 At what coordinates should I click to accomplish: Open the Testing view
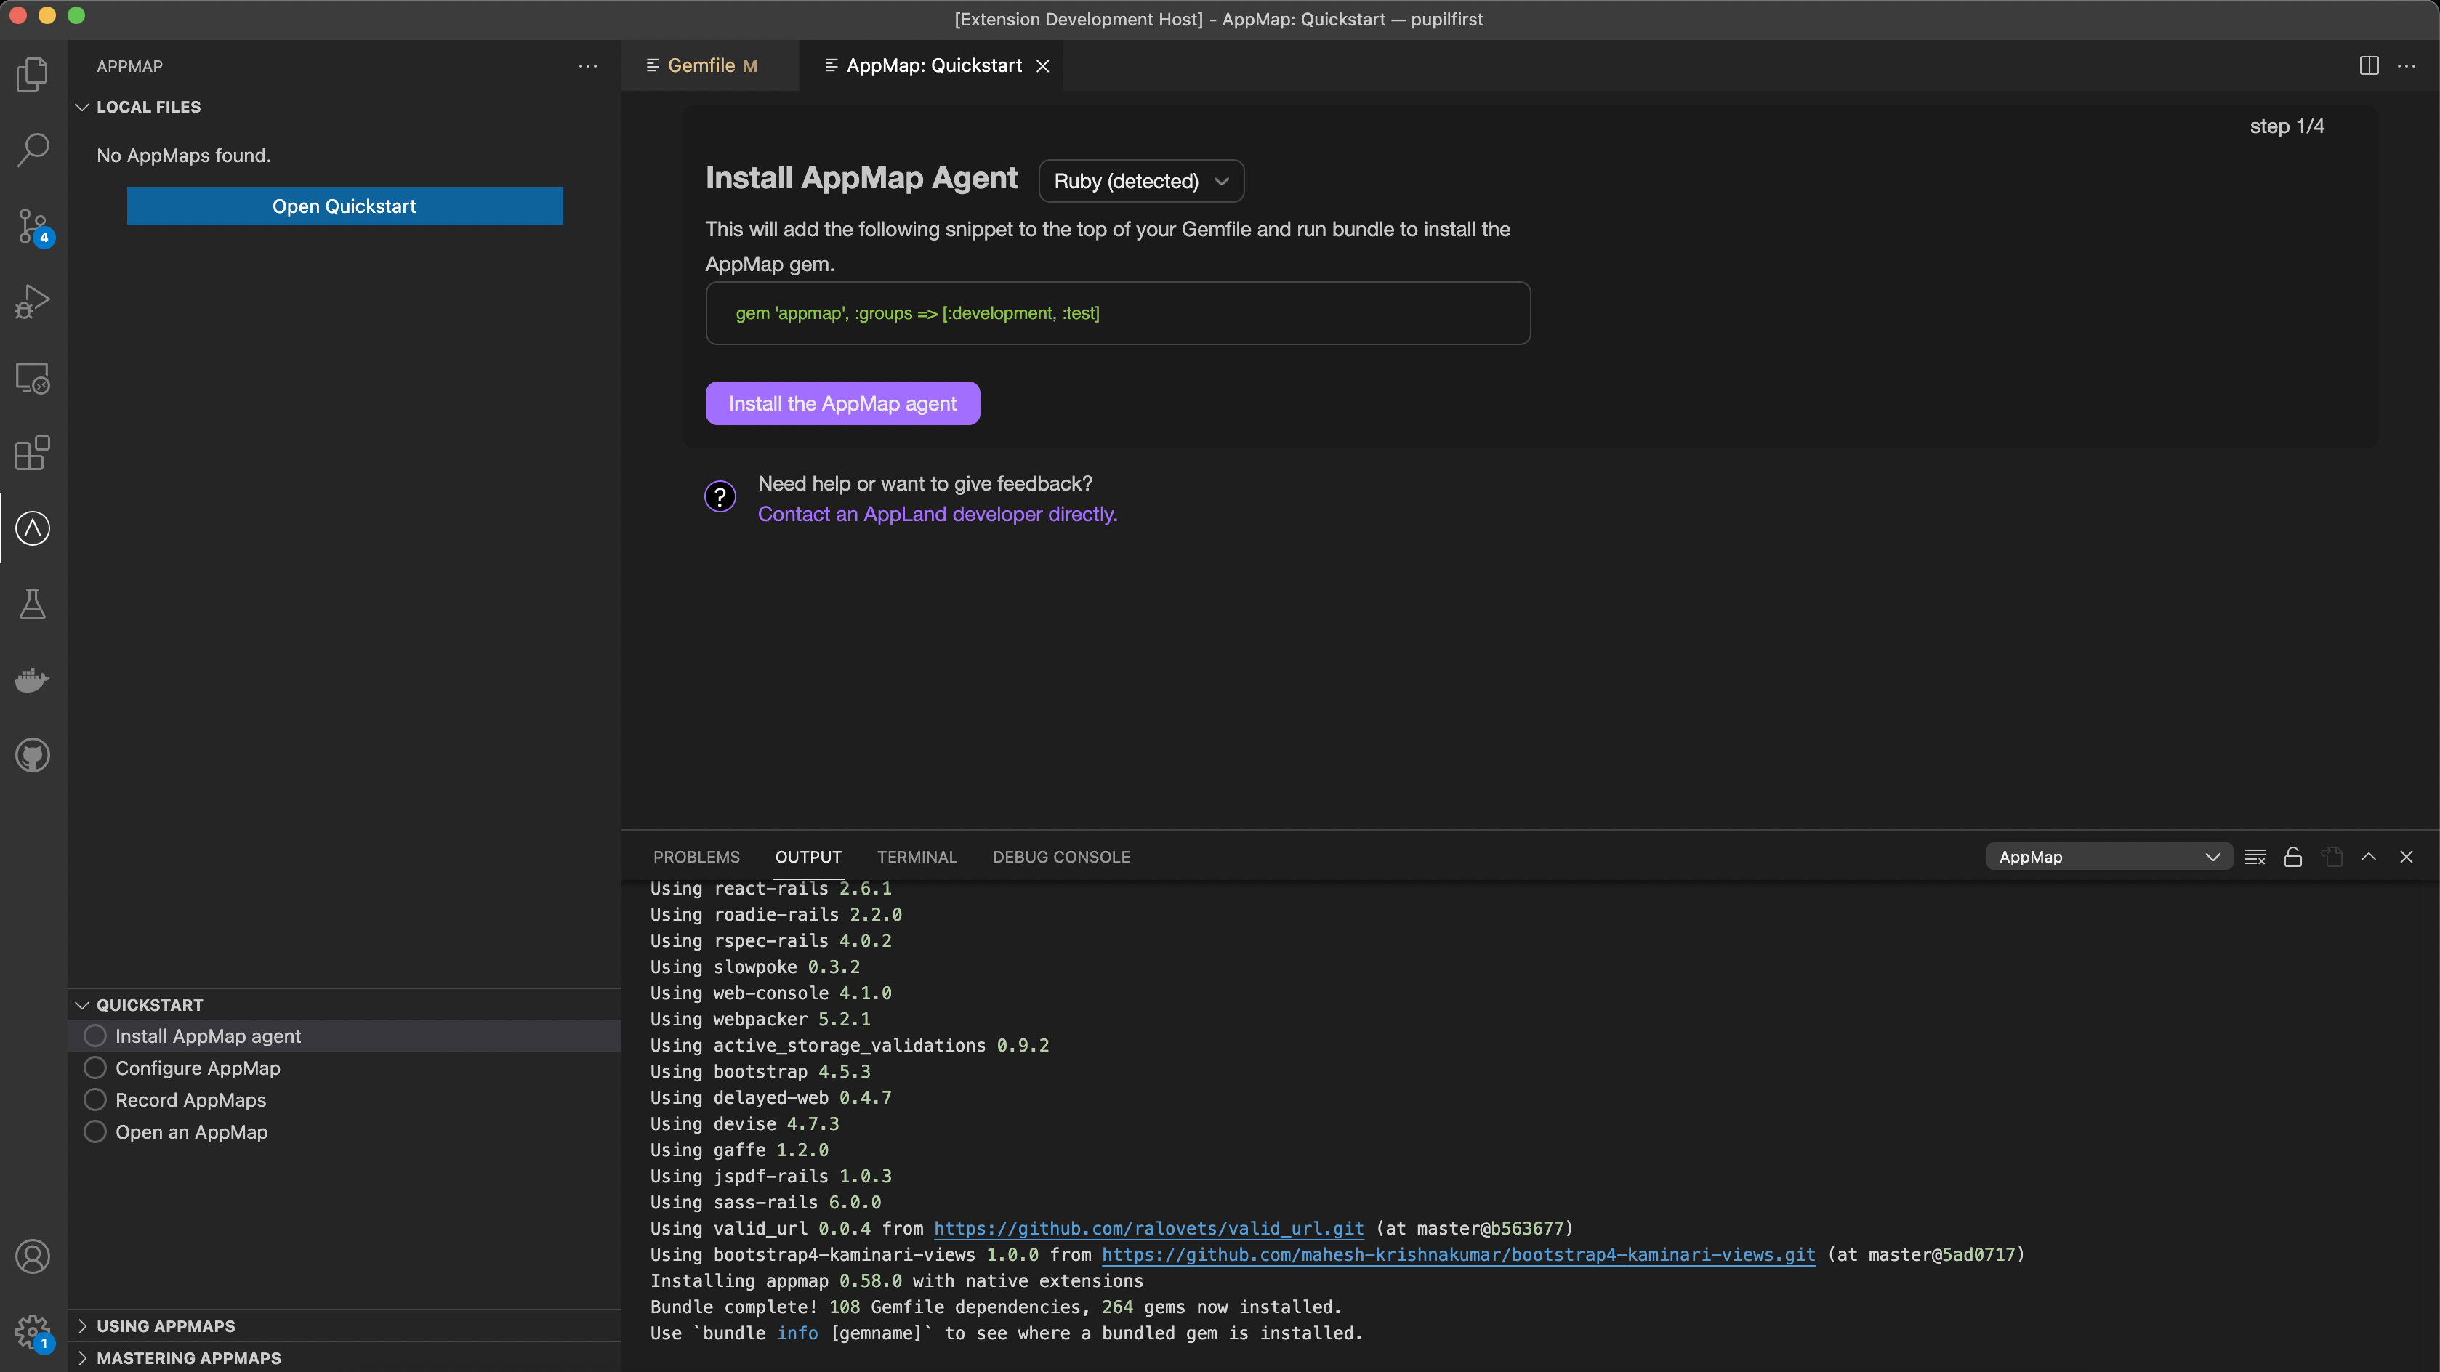point(32,604)
